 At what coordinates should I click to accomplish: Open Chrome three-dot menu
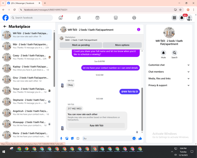click(x=193, y=10)
